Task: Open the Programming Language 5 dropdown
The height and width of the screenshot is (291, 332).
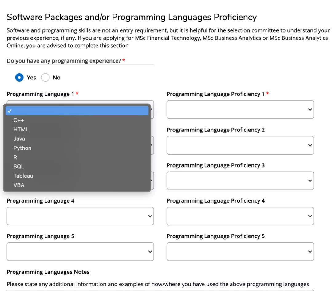Action: pos(80,252)
